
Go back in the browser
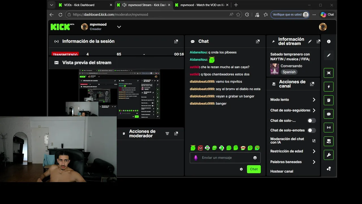51,14
